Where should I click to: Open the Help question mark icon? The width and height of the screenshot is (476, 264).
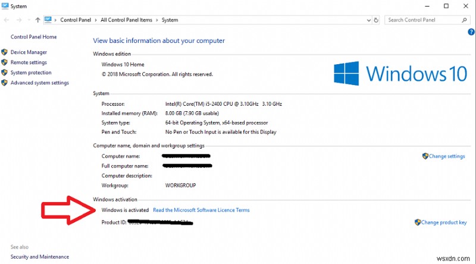click(x=471, y=32)
